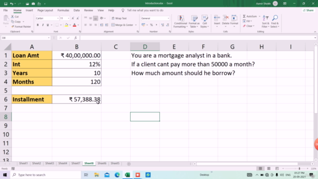Screen dimensions: 318x179
Task: Click the Accounting Number Format icon
Action: pyautogui.click(x=144, y=25)
